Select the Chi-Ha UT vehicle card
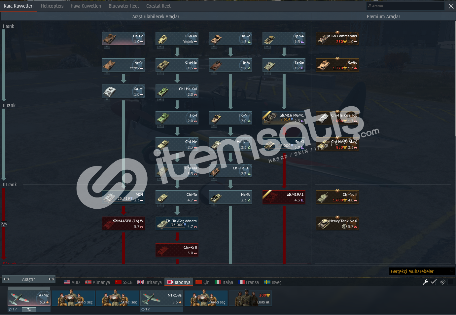456x315 pixels. 230,171
